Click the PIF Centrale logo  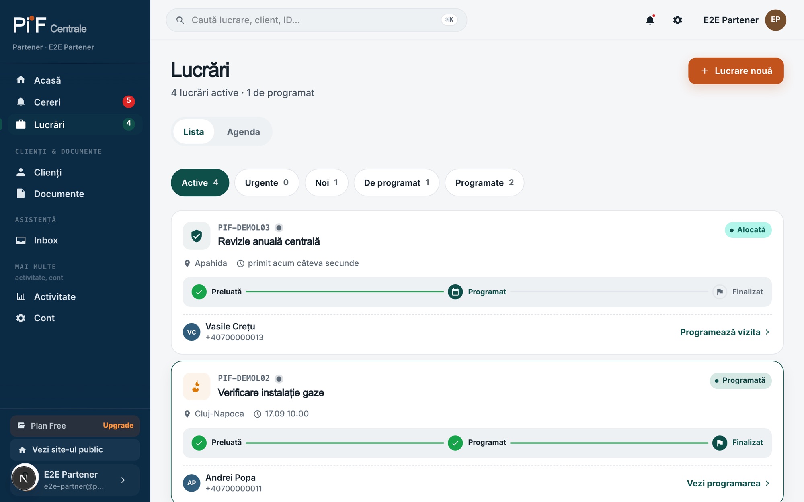click(x=50, y=25)
